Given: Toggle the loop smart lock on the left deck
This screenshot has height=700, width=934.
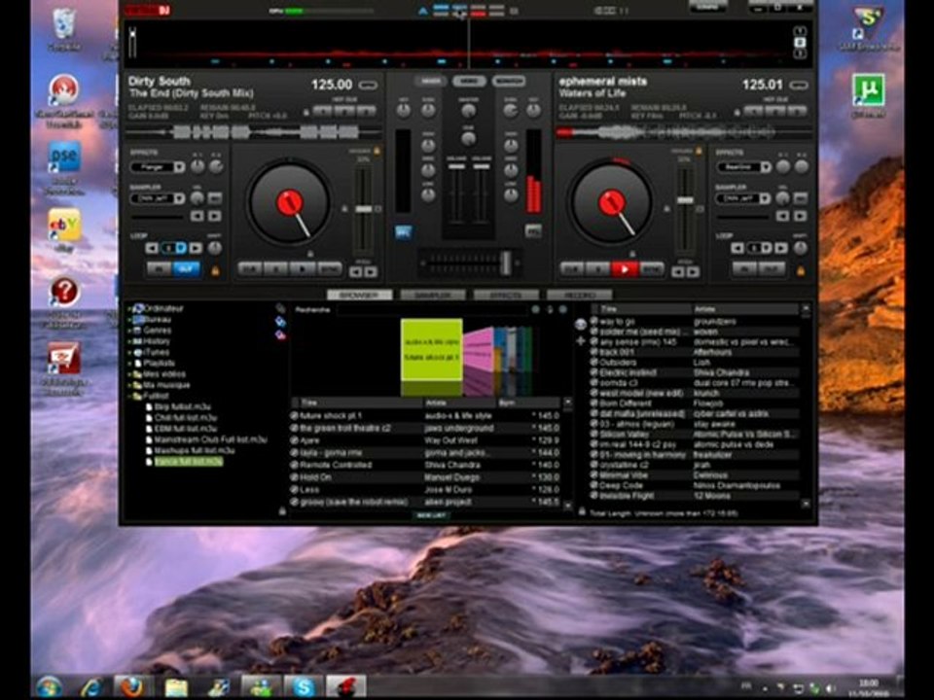Looking at the screenshot, I should point(215,271).
